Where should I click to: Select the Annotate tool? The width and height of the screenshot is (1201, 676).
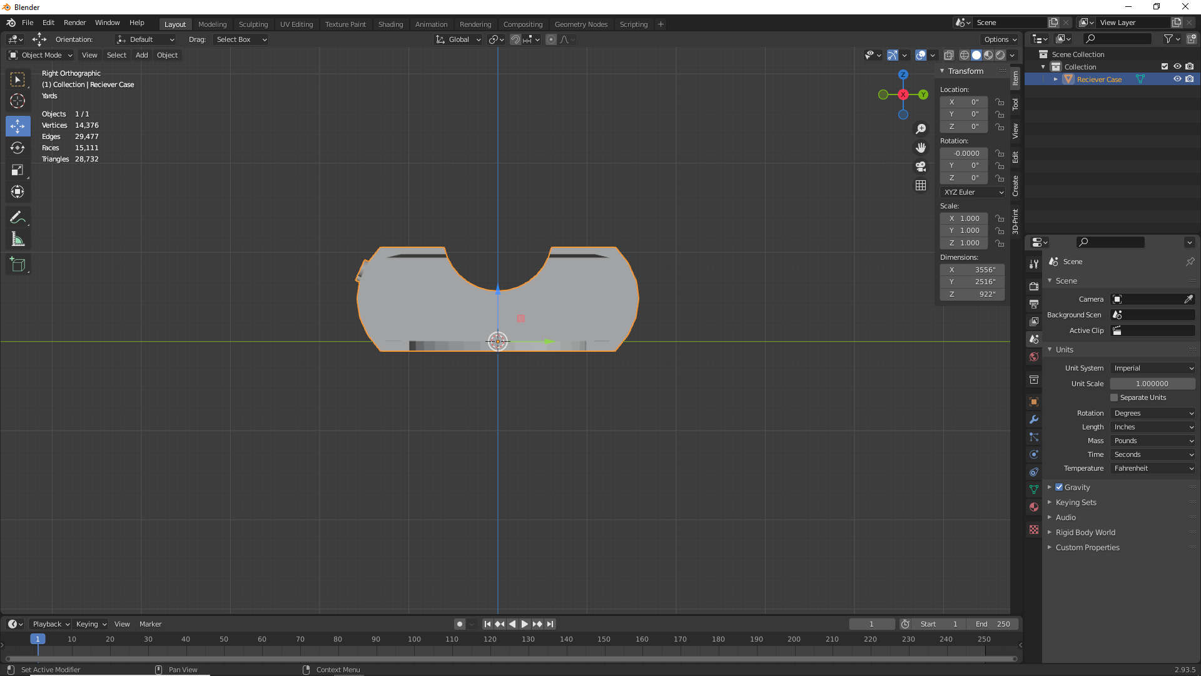click(x=18, y=217)
